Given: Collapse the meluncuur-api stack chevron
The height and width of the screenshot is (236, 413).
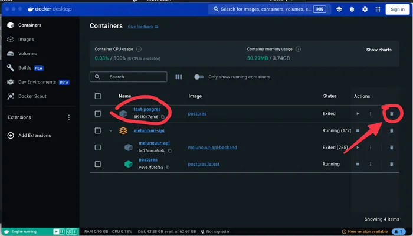Looking at the screenshot, I should [x=111, y=130].
